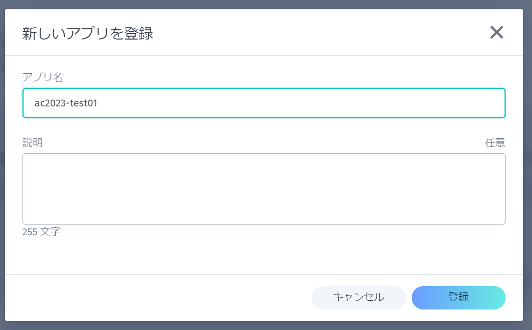
Task: Click the アプリ名 input field
Action: (264, 103)
